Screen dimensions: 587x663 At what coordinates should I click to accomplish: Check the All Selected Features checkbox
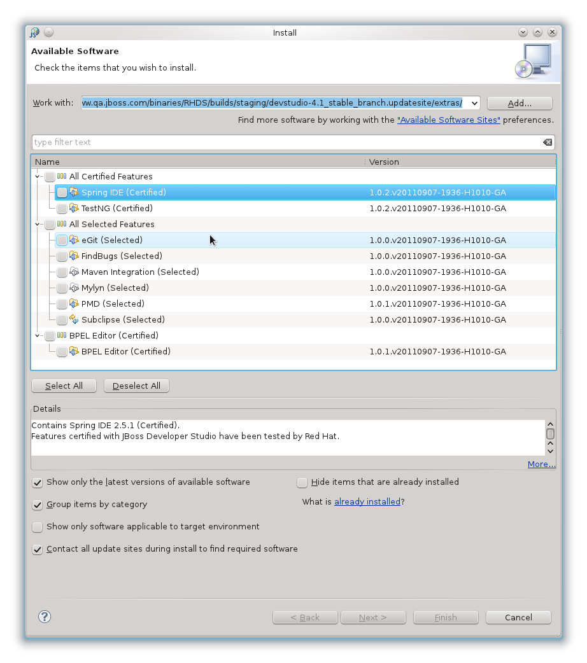50,225
